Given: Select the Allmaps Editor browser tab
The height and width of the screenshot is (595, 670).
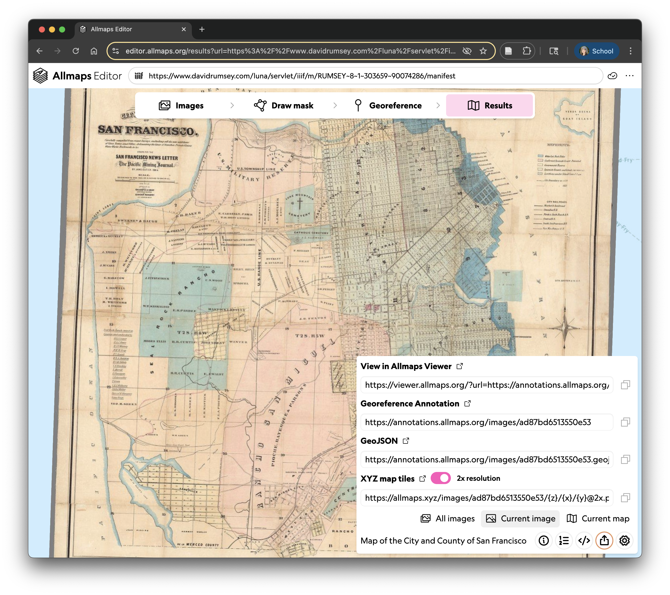Looking at the screenshot, I should click(133, 29).
